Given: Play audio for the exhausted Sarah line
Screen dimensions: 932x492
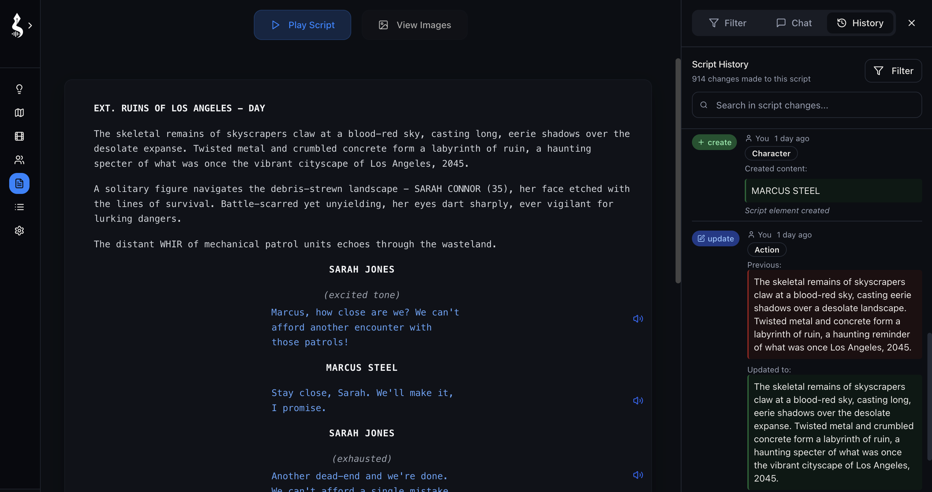Looking at the screenshot, I should pyautogui.click(x=638, y=475).
